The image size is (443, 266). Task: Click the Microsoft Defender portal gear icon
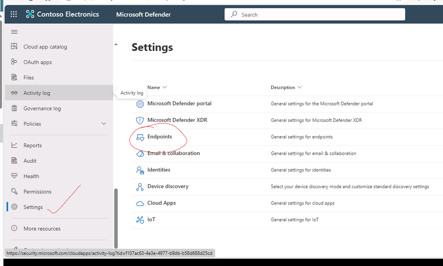click(140, 104)
